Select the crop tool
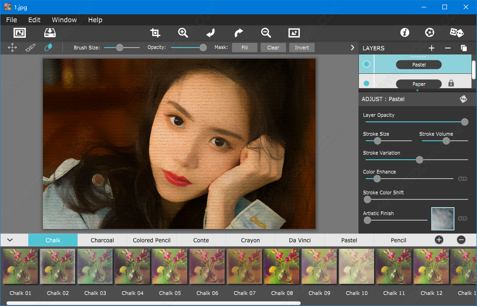This screenshot has width=477, height=306. pyautogui.click(x=155, y=33)
